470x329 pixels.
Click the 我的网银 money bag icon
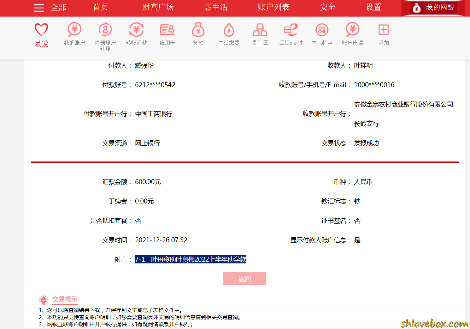coord(417,8)
